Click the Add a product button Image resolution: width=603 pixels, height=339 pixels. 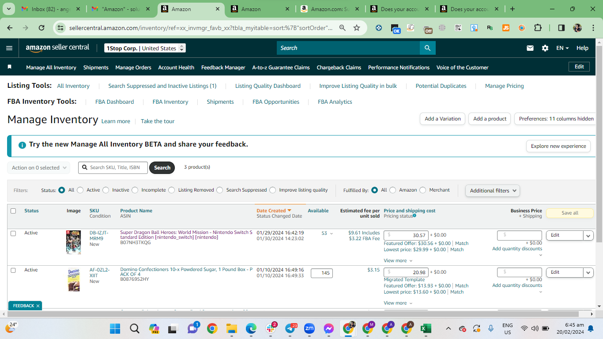point(490,119)
